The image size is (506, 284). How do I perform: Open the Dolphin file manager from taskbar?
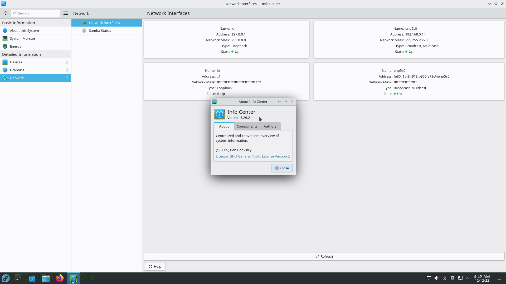coord(46,278)
